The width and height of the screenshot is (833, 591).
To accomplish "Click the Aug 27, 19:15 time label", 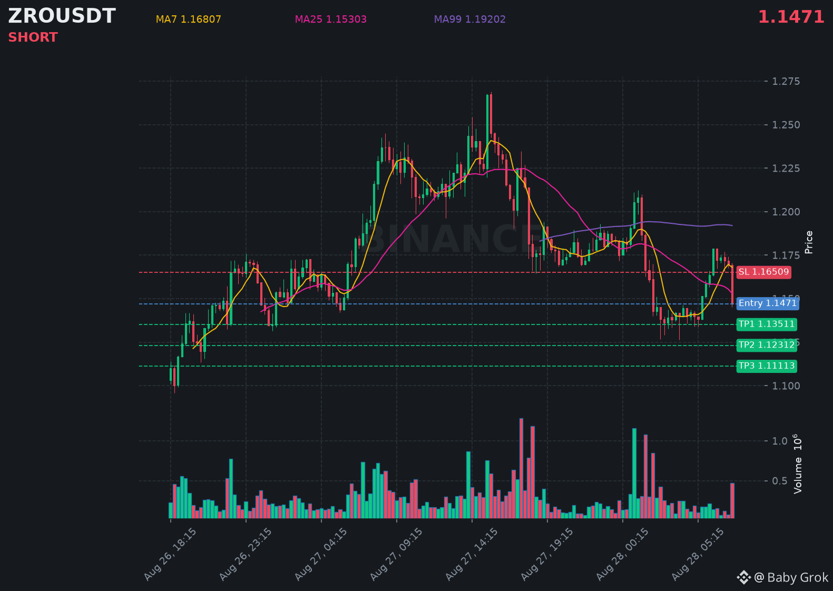I will (547, 554).
